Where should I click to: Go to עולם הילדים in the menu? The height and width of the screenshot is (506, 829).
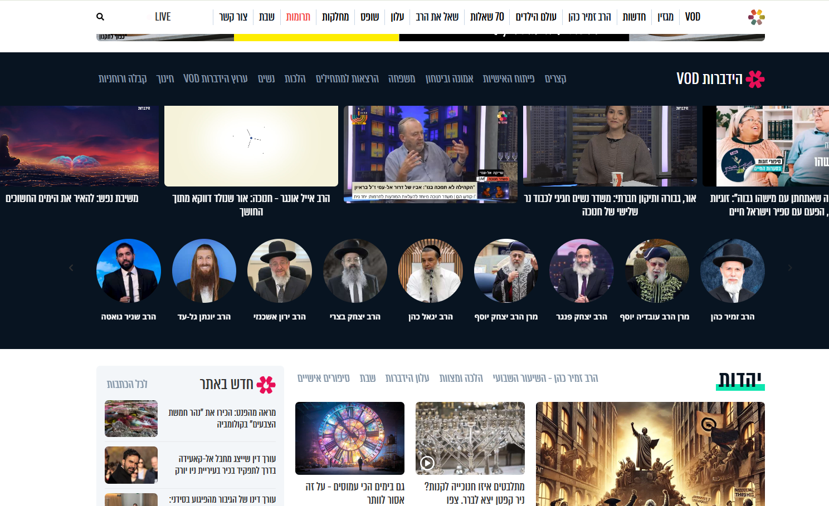coord(536,17)
